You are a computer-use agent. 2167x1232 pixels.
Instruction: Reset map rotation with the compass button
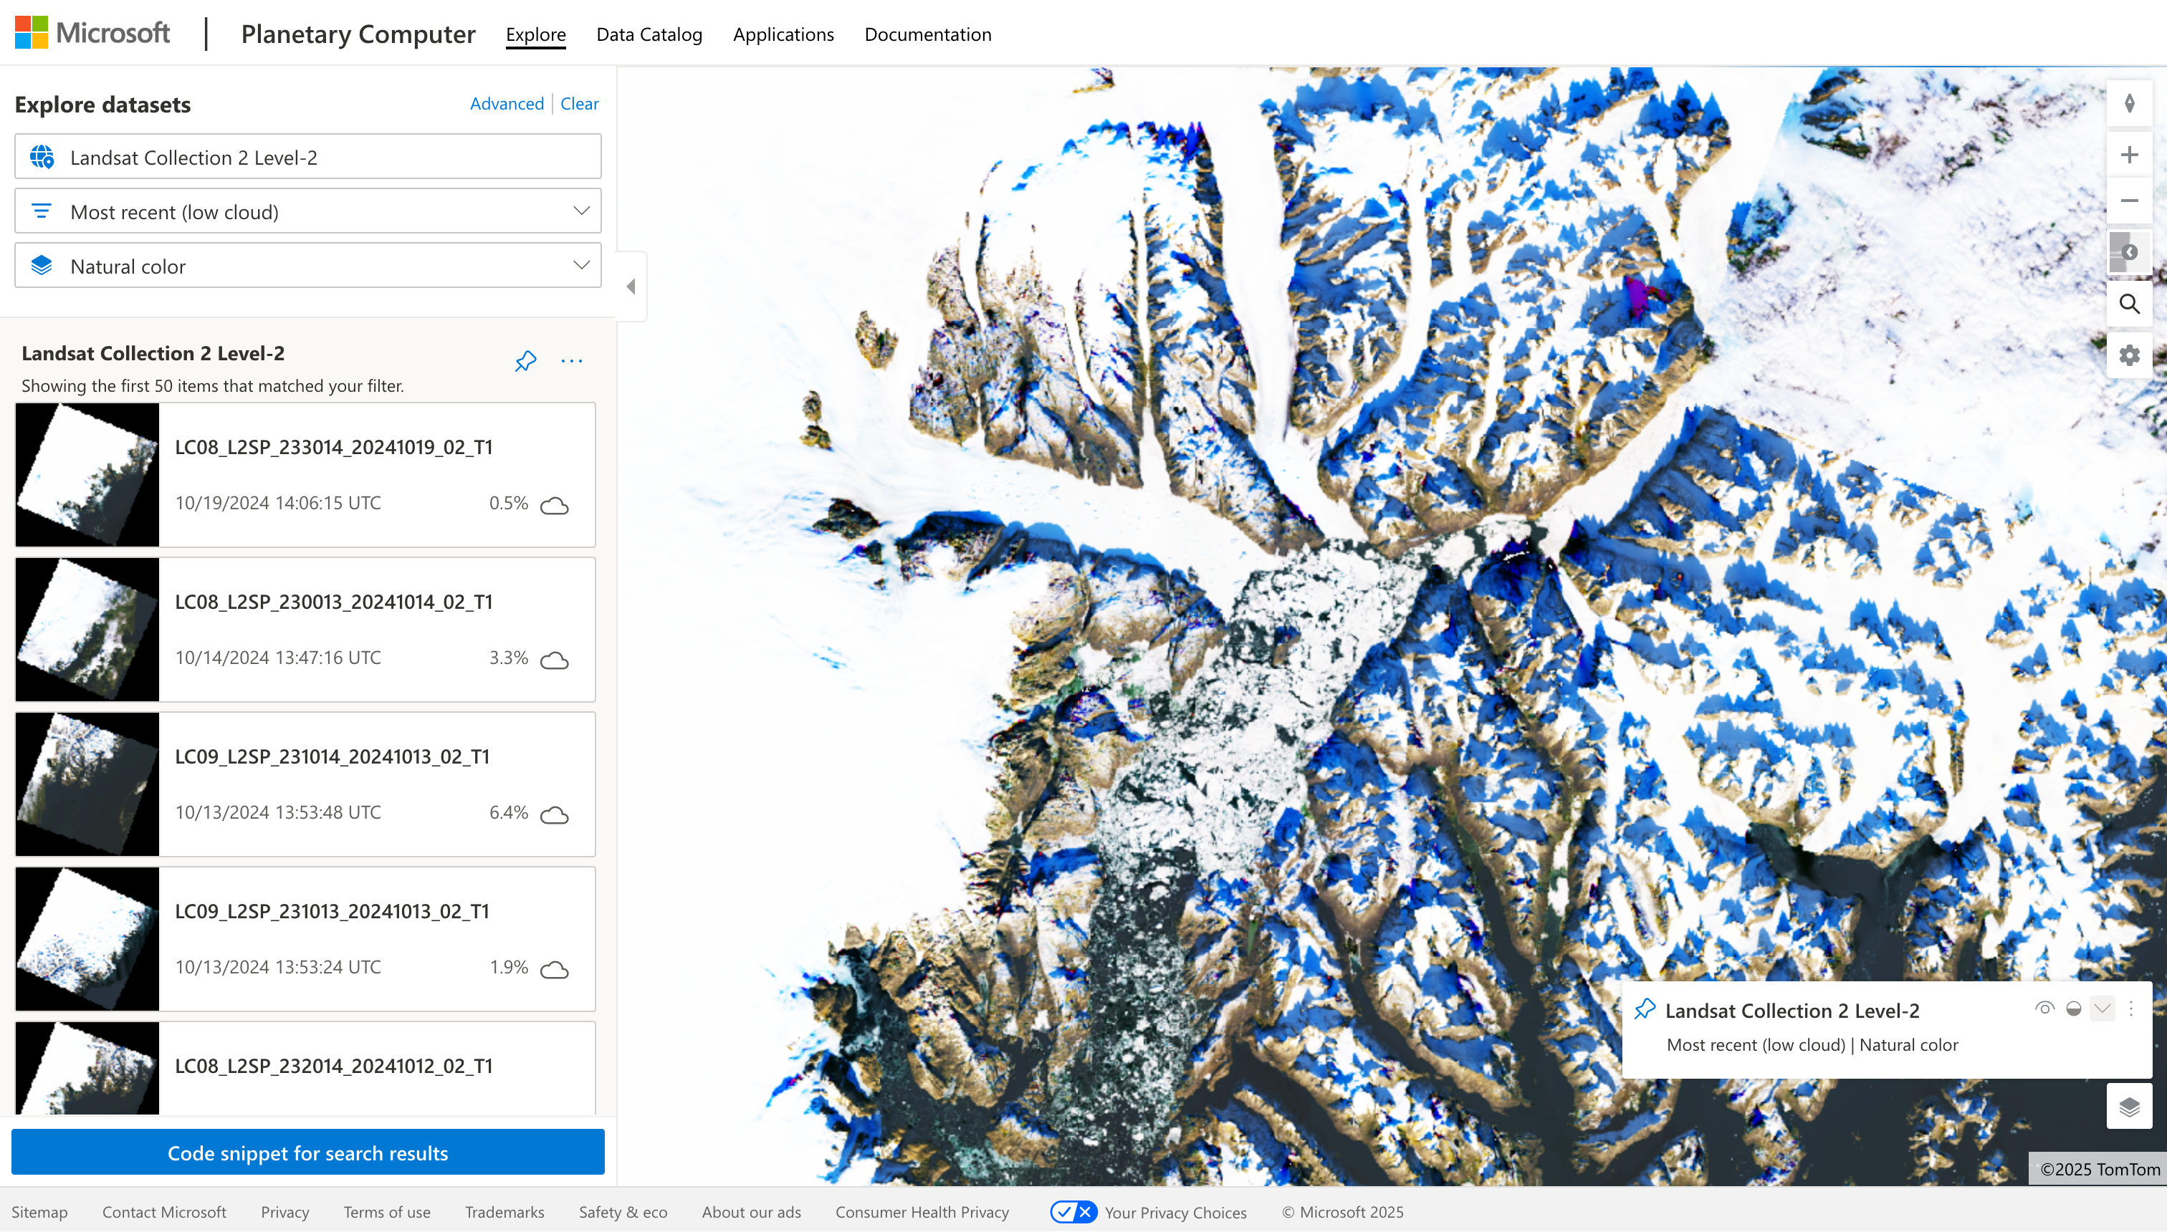click(x=2129, y=104)
